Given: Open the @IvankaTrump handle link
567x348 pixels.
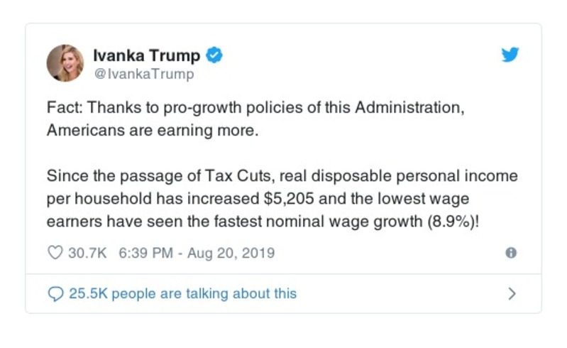Looking at the screenshot, I should coord(143,73).
